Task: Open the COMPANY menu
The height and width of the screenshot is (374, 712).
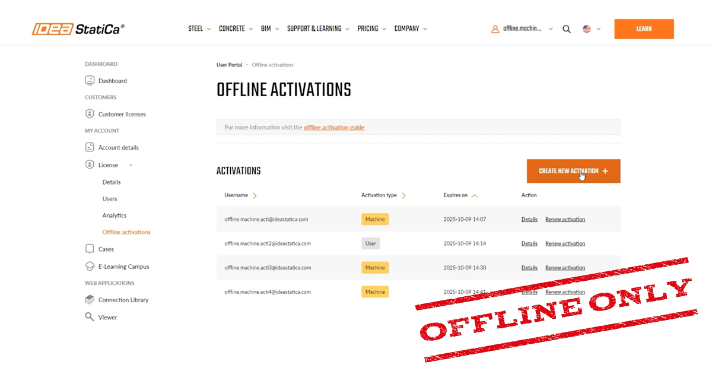Action: click(x=411, y=28)
